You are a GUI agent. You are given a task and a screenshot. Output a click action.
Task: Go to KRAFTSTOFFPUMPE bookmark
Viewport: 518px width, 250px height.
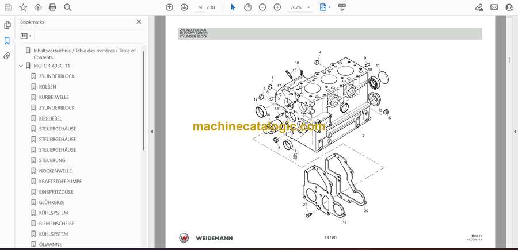tap(60, 182)
